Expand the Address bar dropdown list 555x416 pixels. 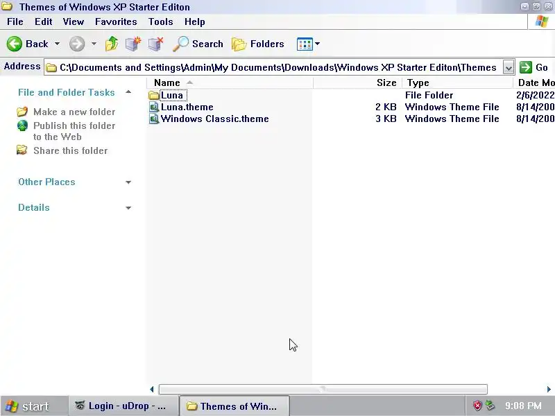509,67
